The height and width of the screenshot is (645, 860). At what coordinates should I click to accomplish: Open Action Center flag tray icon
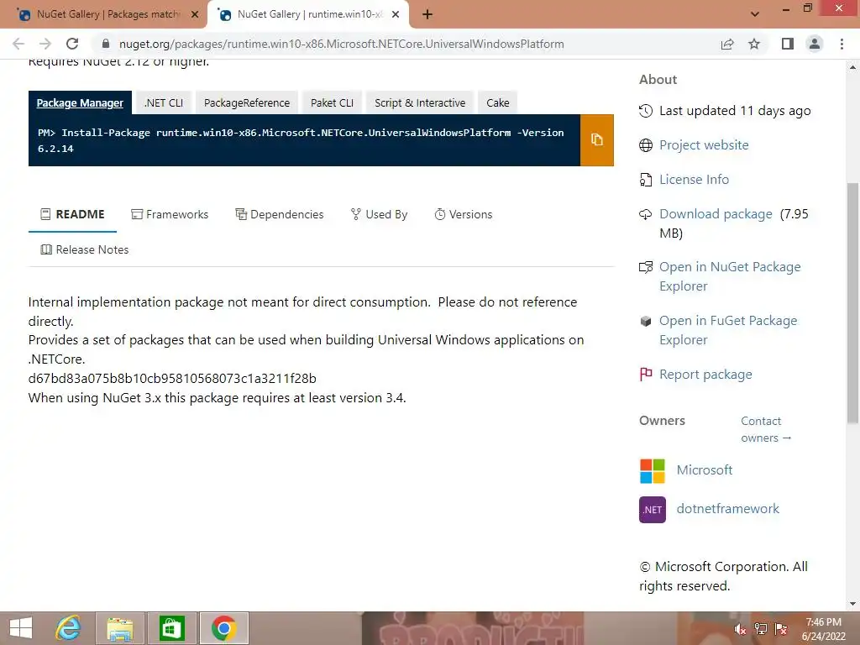[x=781, y=629]
